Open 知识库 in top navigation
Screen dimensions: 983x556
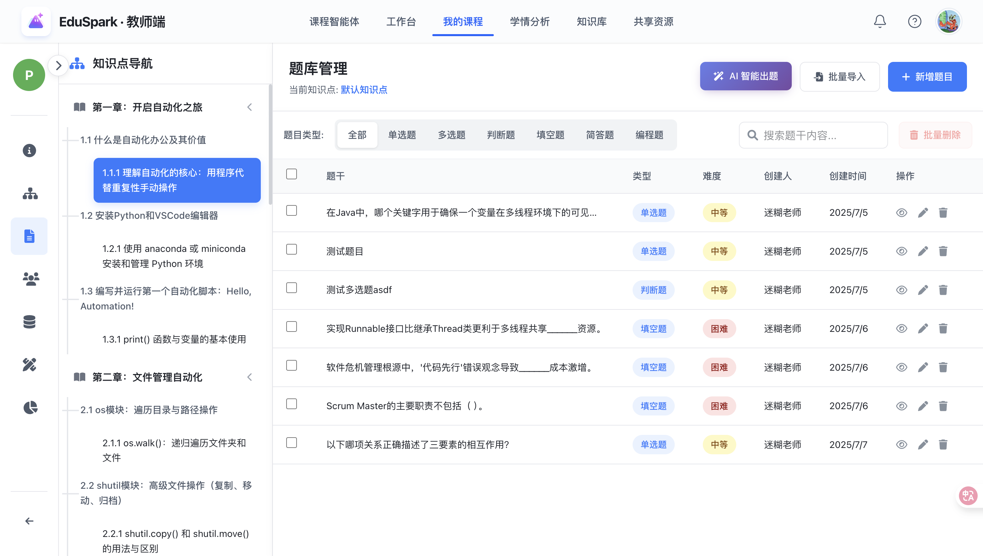click(x=591, y=21)
